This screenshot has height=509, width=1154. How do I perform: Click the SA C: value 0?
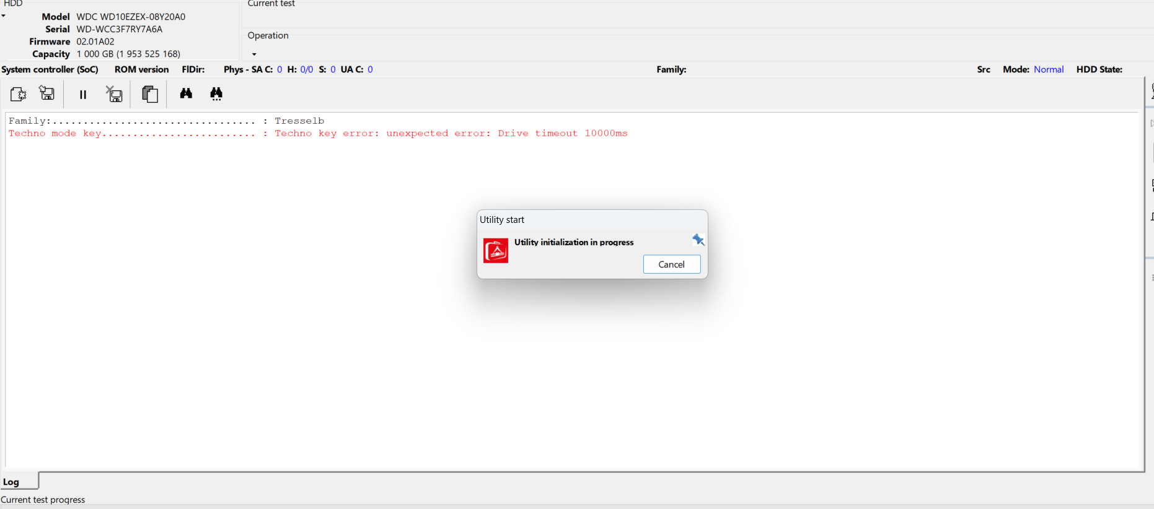point(280,69)
